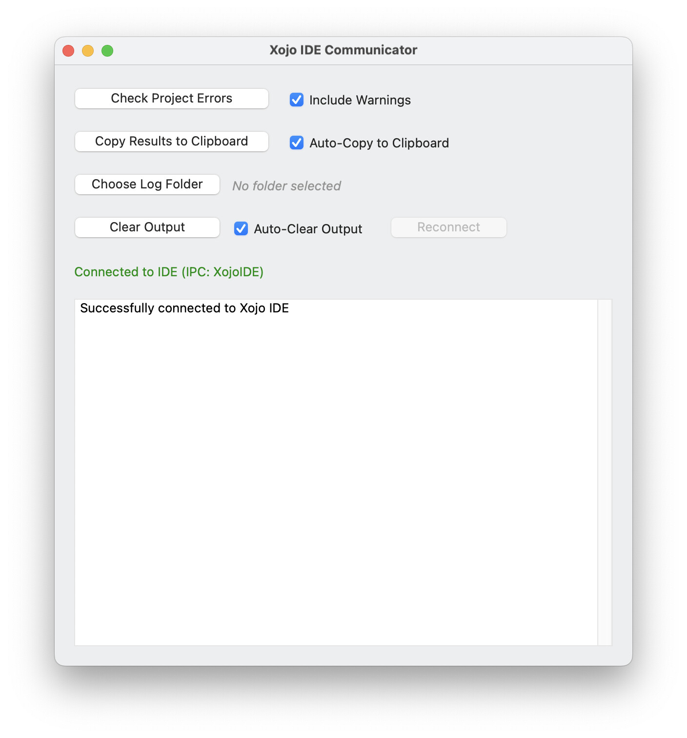
Task: Click the 'Auto-Copy to Clipboard' label text
Action: click(x=379, y=143)
